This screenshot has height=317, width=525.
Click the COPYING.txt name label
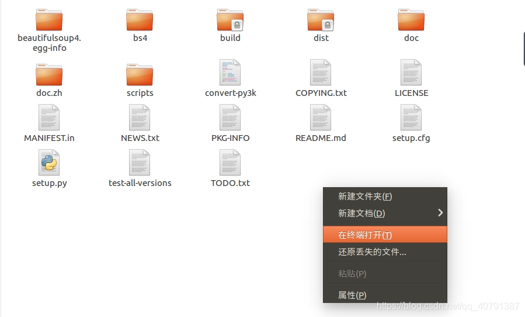(x=321, y=93)
